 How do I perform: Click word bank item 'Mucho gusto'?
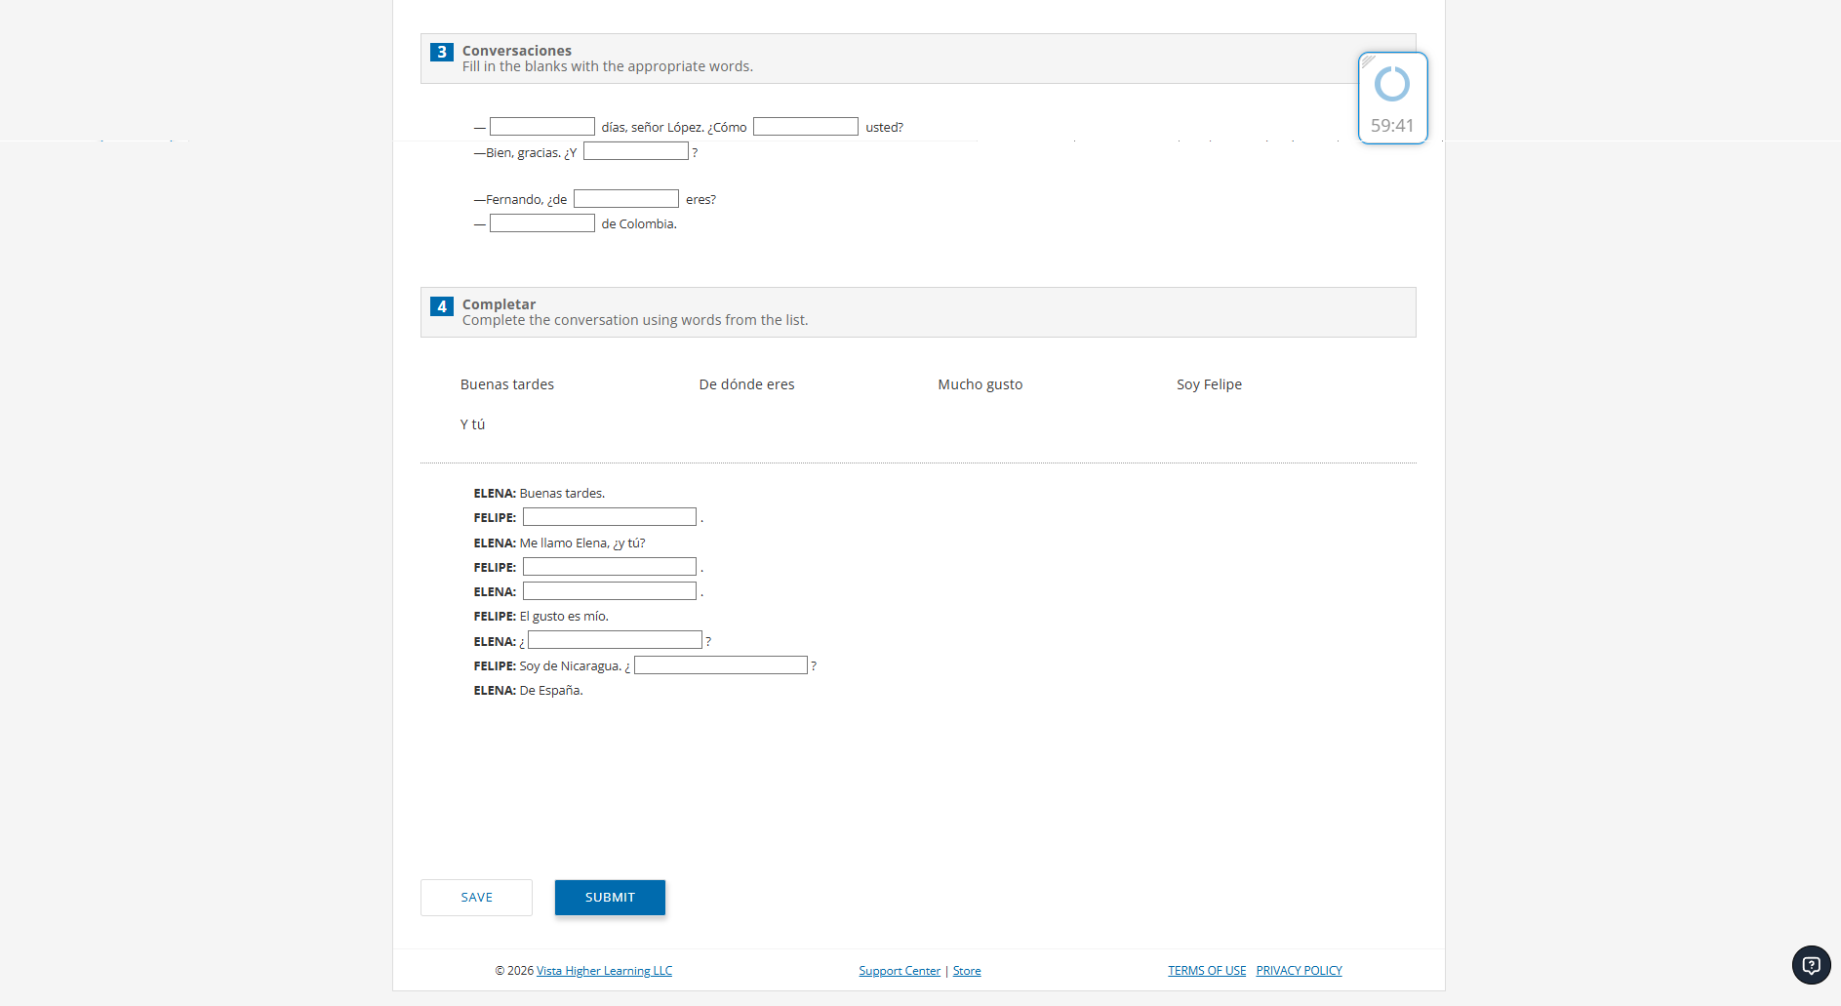point(981,384)
